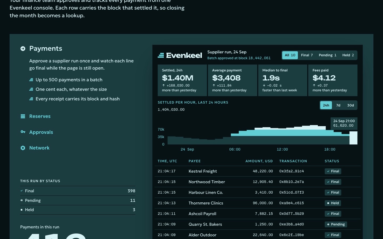
Task: Open transaction 0x8b10…2e7a
Action: (x=292, y=182)
